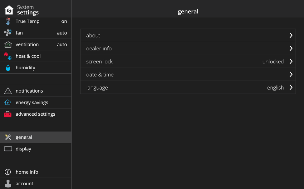304x189 pixels.
Task: Click the 'System settings' header text
Action: pos(28,10)
